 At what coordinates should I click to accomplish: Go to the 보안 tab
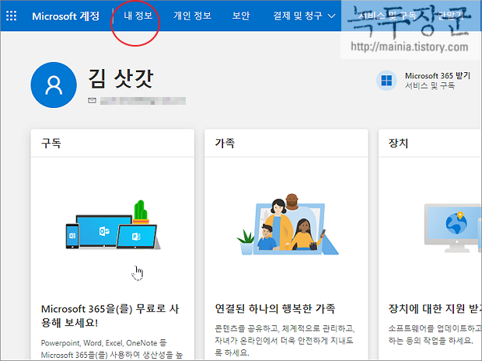click(x=241, y=16)
